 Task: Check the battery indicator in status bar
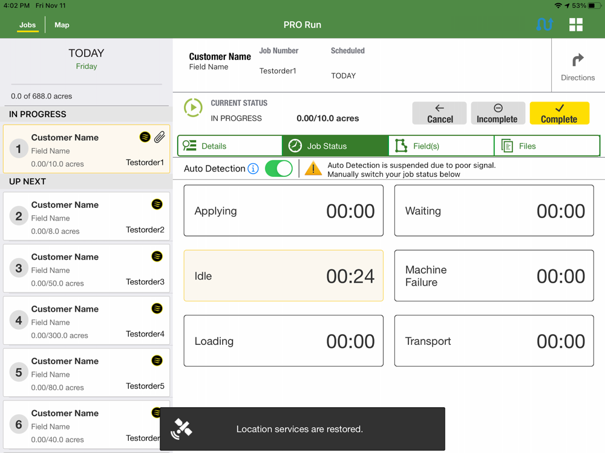[x=594, y=6]
